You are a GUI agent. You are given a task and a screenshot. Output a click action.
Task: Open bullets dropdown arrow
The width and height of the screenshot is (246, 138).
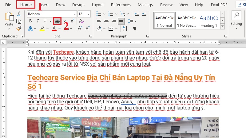click(104, 14)
